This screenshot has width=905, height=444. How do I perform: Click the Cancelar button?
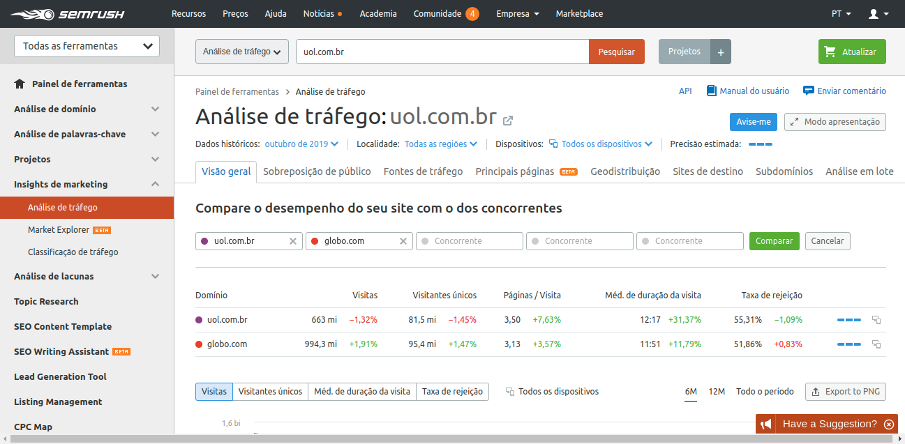[828, 241]
